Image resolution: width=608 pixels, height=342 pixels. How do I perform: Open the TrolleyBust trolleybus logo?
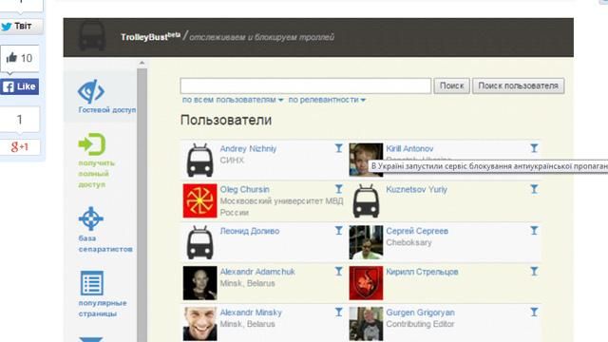click(92, 36)
